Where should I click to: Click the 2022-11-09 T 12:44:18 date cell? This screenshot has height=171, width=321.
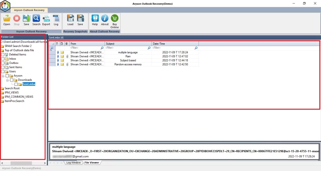point(175,60)
